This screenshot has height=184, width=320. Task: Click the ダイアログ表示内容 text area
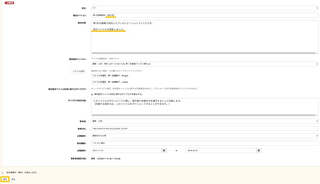(204, 107)
